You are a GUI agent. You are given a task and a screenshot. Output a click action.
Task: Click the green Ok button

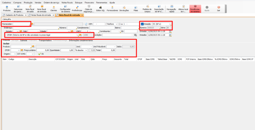click(x=41, y=54)
